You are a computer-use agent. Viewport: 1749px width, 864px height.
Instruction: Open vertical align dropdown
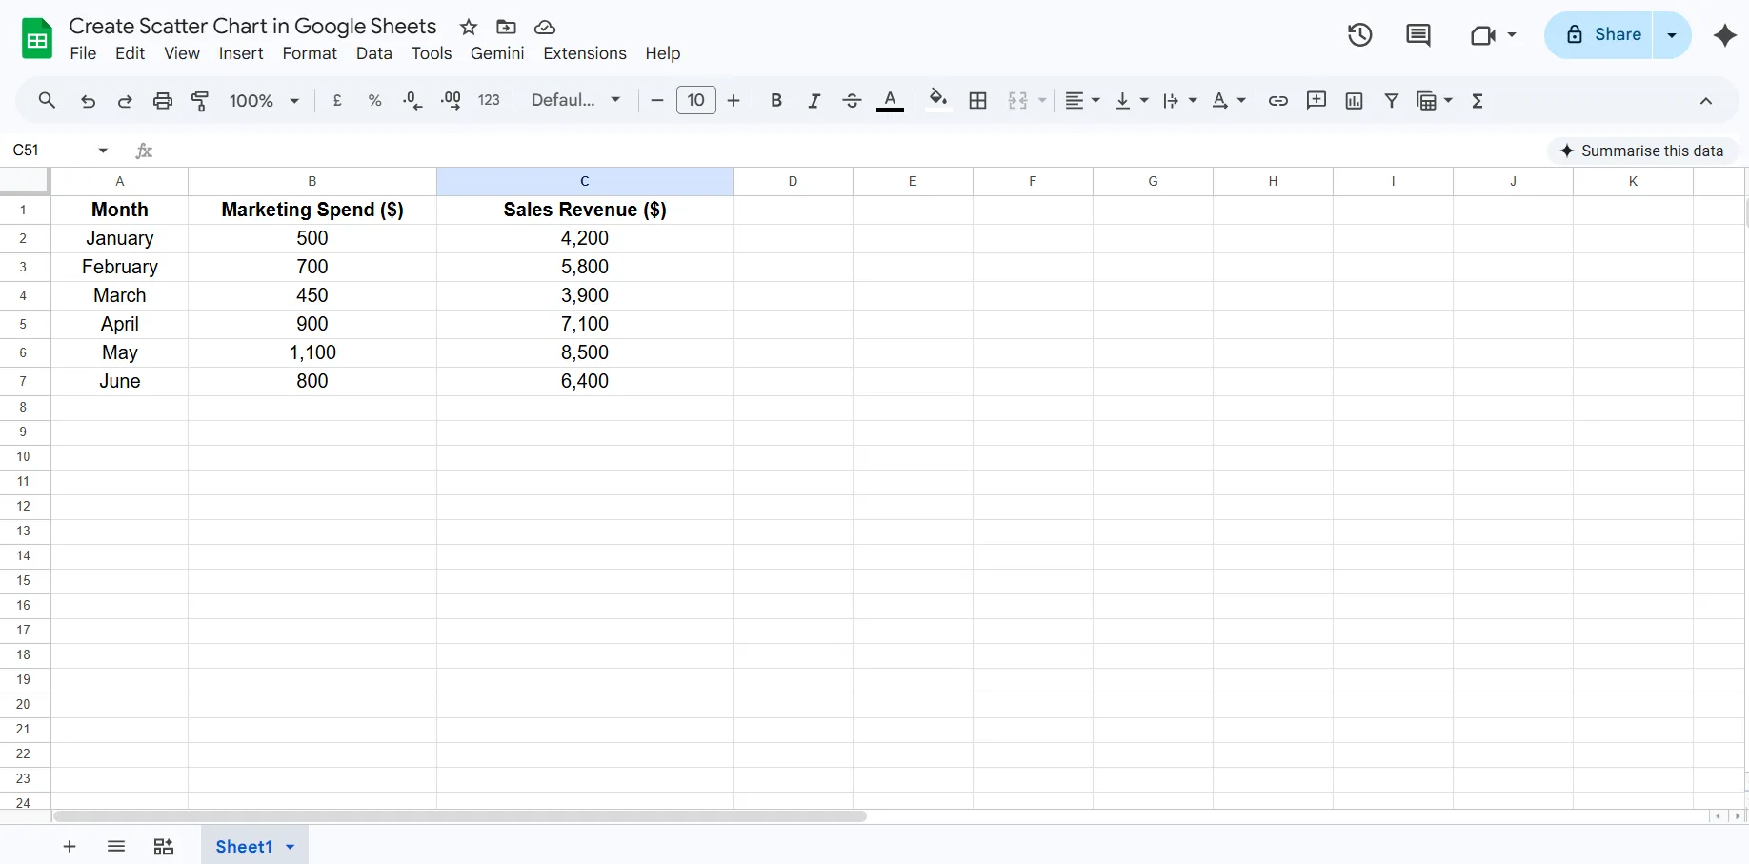(x=1131, y=100)
